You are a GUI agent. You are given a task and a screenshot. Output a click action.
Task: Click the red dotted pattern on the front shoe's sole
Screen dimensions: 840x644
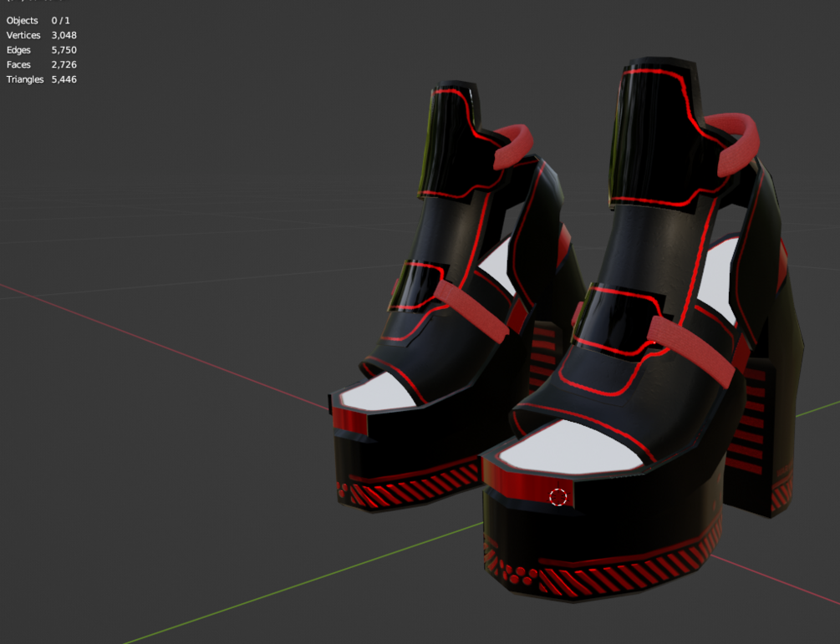(517, 574)
